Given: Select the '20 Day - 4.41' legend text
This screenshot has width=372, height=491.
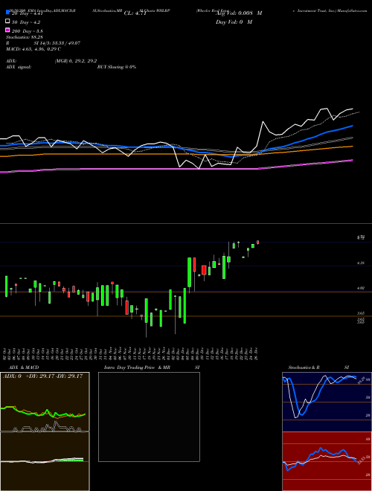Looking at the screenshot, I should pos(27,13).
